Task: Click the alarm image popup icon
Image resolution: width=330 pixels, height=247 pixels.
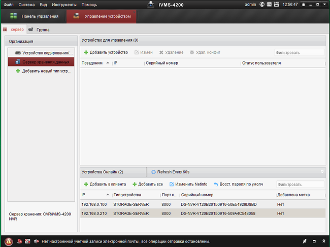Action: (x=27, y=241)
